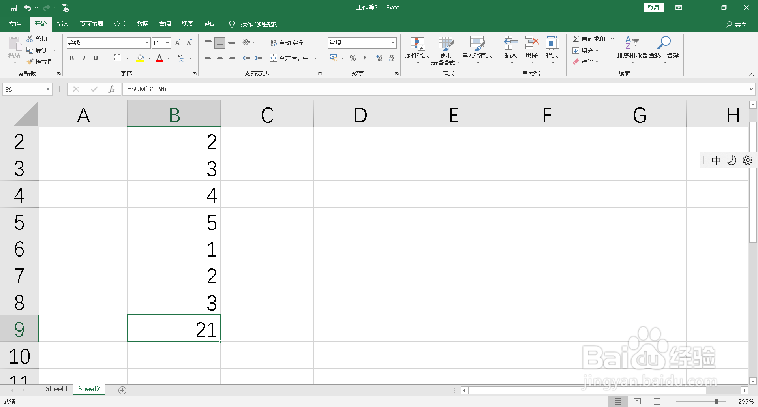Image resolution: width=758 pixels, height=407 pixels.
Task: Expand the formula bar chevron
Action: (751, 89)
